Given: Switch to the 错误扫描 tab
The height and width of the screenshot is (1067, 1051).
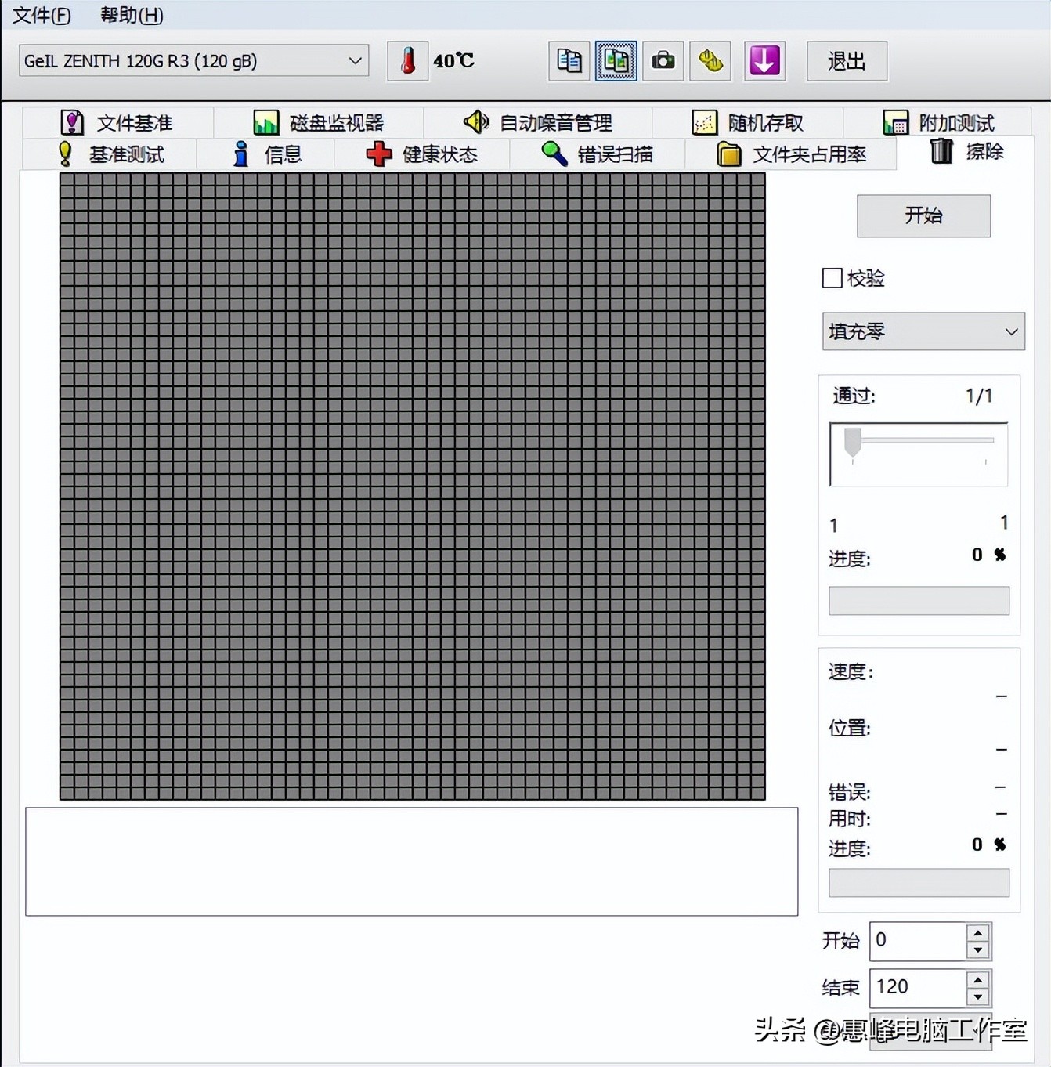Looking at the screenshot, I should [598, 154].
